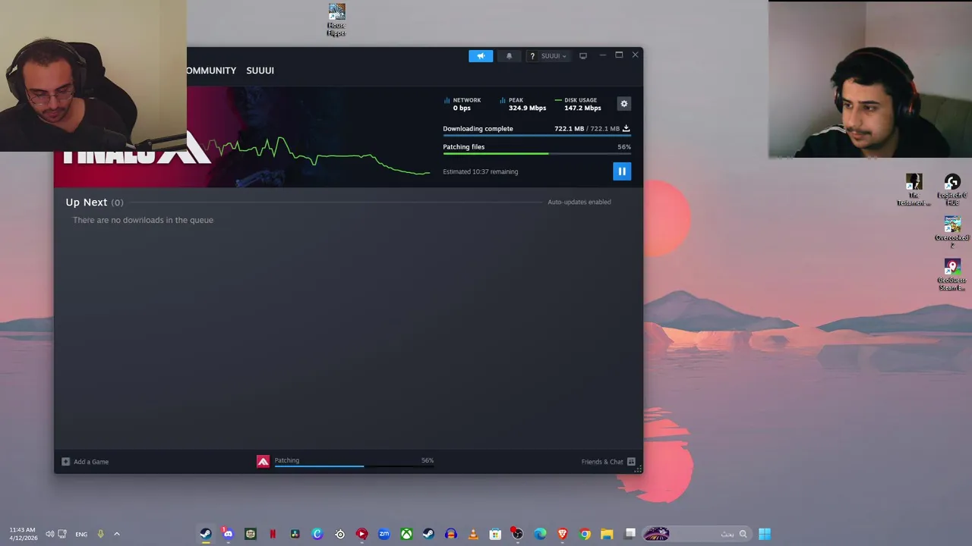This screenshot has width=972, height=546.
Task: Click the Friends & Chat grid icon
Action: [x=631, y=462]
